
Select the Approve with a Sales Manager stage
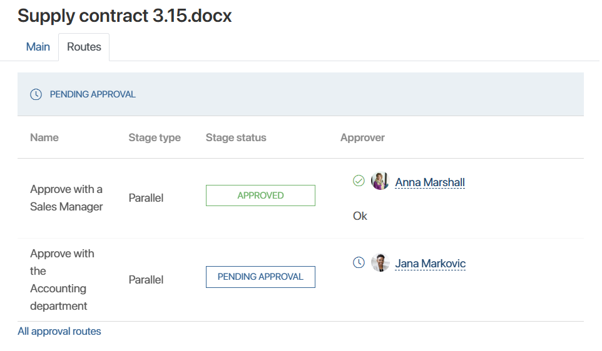[66, 198]
